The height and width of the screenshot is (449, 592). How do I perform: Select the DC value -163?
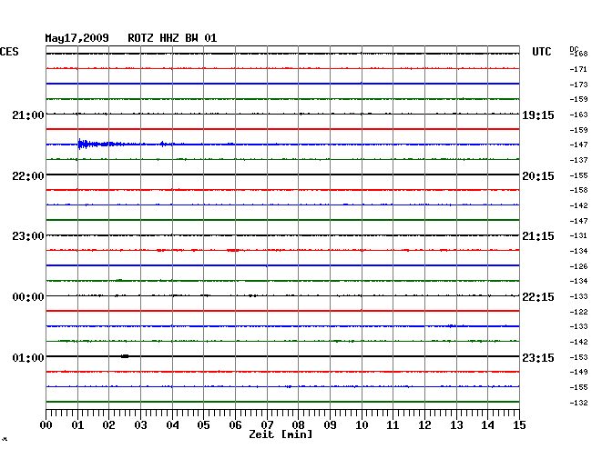[578, 115]
